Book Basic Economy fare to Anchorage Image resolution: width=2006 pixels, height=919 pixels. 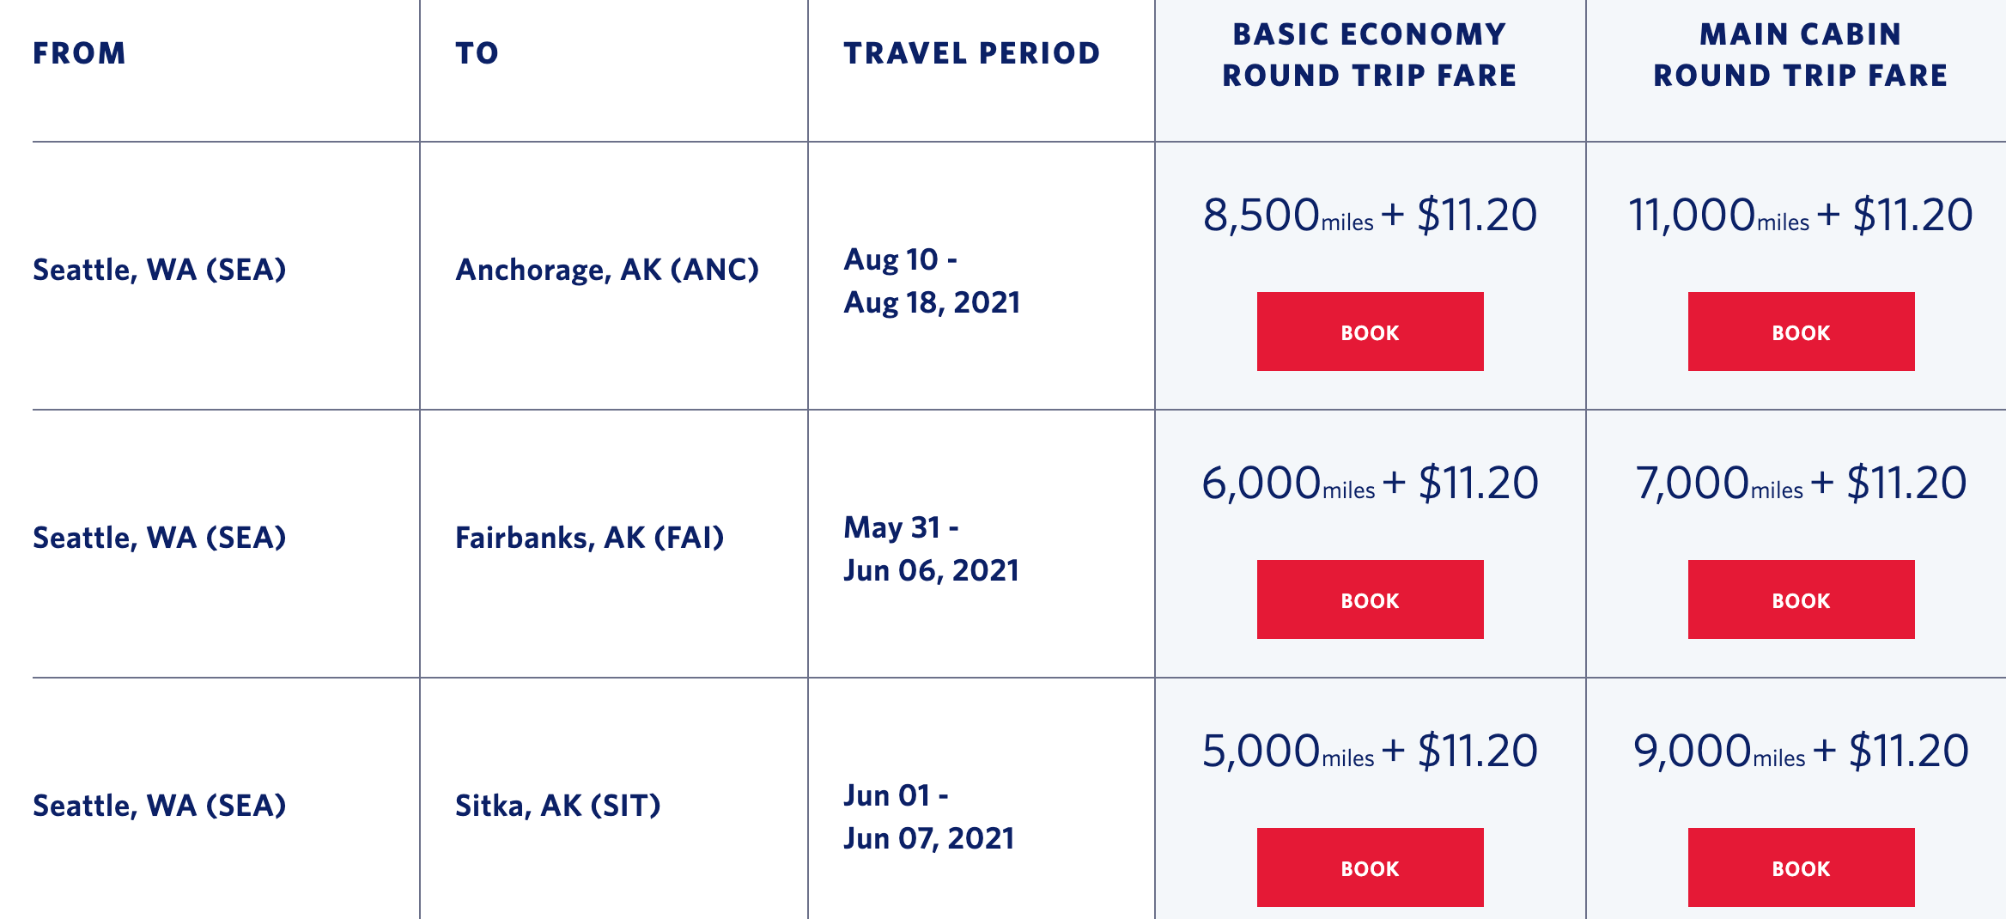pyautogui.click(x=1370, y=332)
